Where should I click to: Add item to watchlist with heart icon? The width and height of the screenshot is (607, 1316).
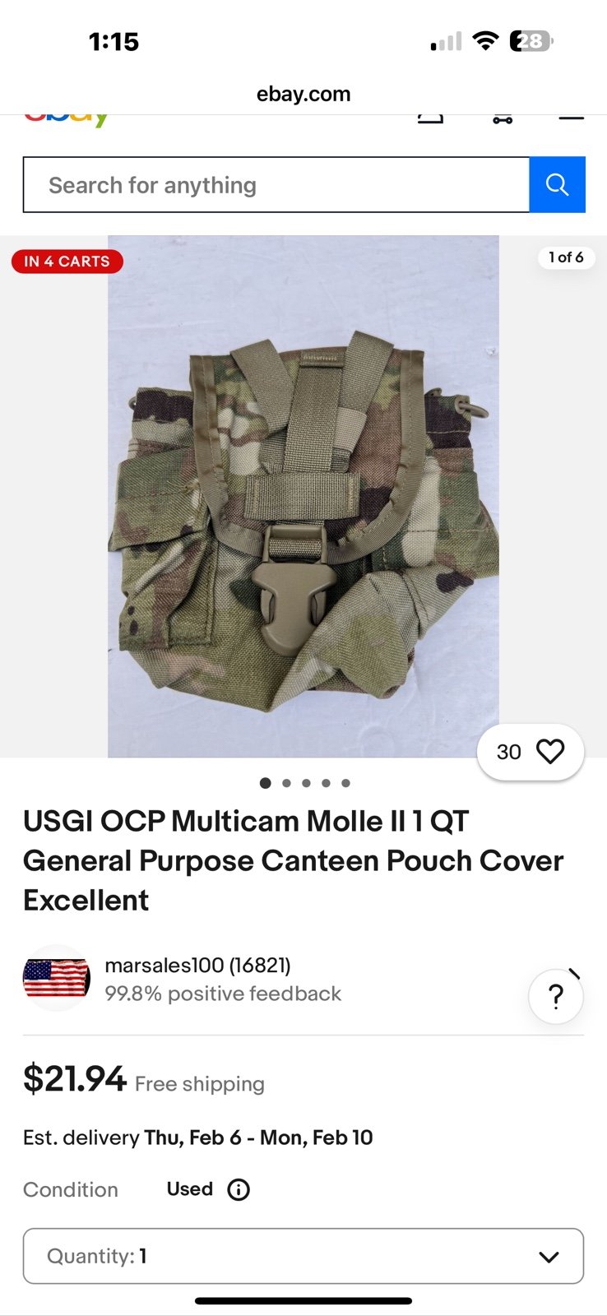click(x=550, y=752)
